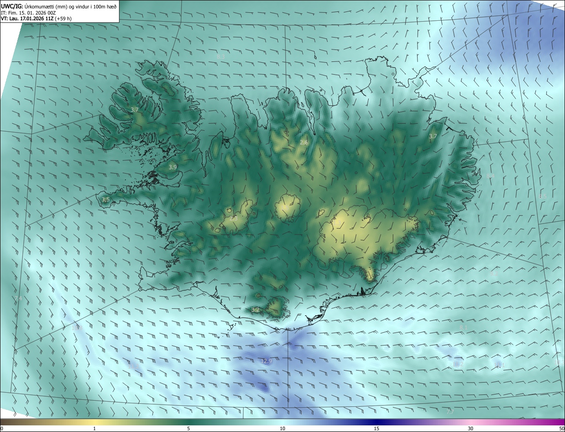Click the 2.6 value in North Iceland
Viewport: 565px width, 432px height.
point(304,143)
